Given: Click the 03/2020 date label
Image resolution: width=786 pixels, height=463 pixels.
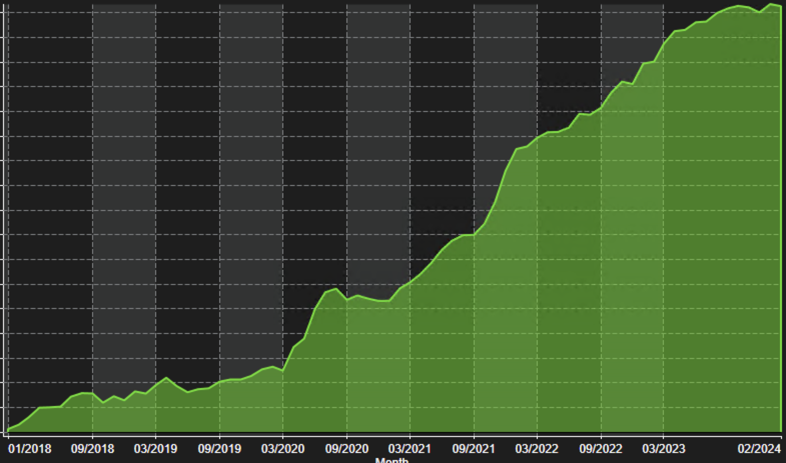Looking at the screenshot, I should (x=283, y=448).
